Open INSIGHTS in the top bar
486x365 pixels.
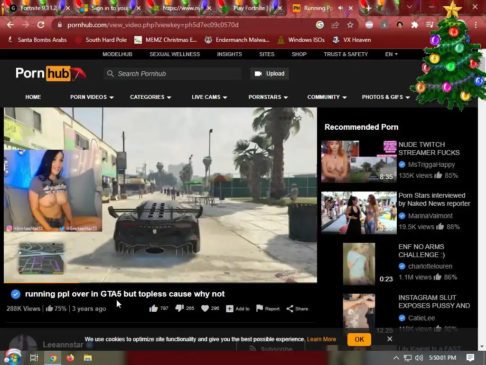coord(229,54)
